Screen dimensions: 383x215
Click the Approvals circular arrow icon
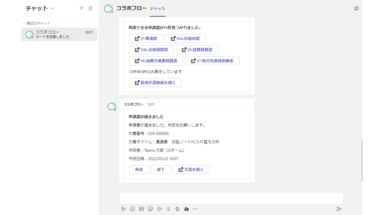177,209
